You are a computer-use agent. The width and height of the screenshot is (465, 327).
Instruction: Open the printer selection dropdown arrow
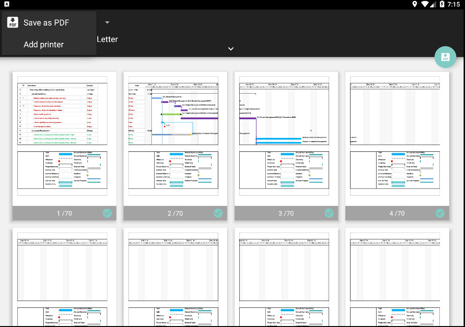tap(107, 22)
